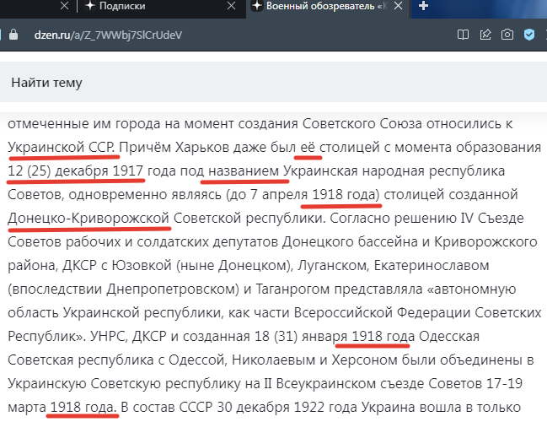Switch to the Военный обозреватель tab
This screenshot has height=422, width=547.
[326, 6]
